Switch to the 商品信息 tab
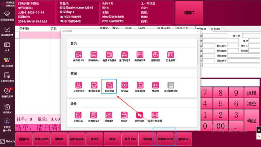This screenshot has height=147, width=261. tap(201, 29)
